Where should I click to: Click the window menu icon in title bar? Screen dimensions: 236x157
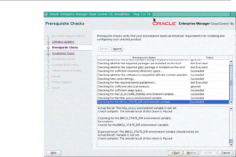(x=46, y=14)
